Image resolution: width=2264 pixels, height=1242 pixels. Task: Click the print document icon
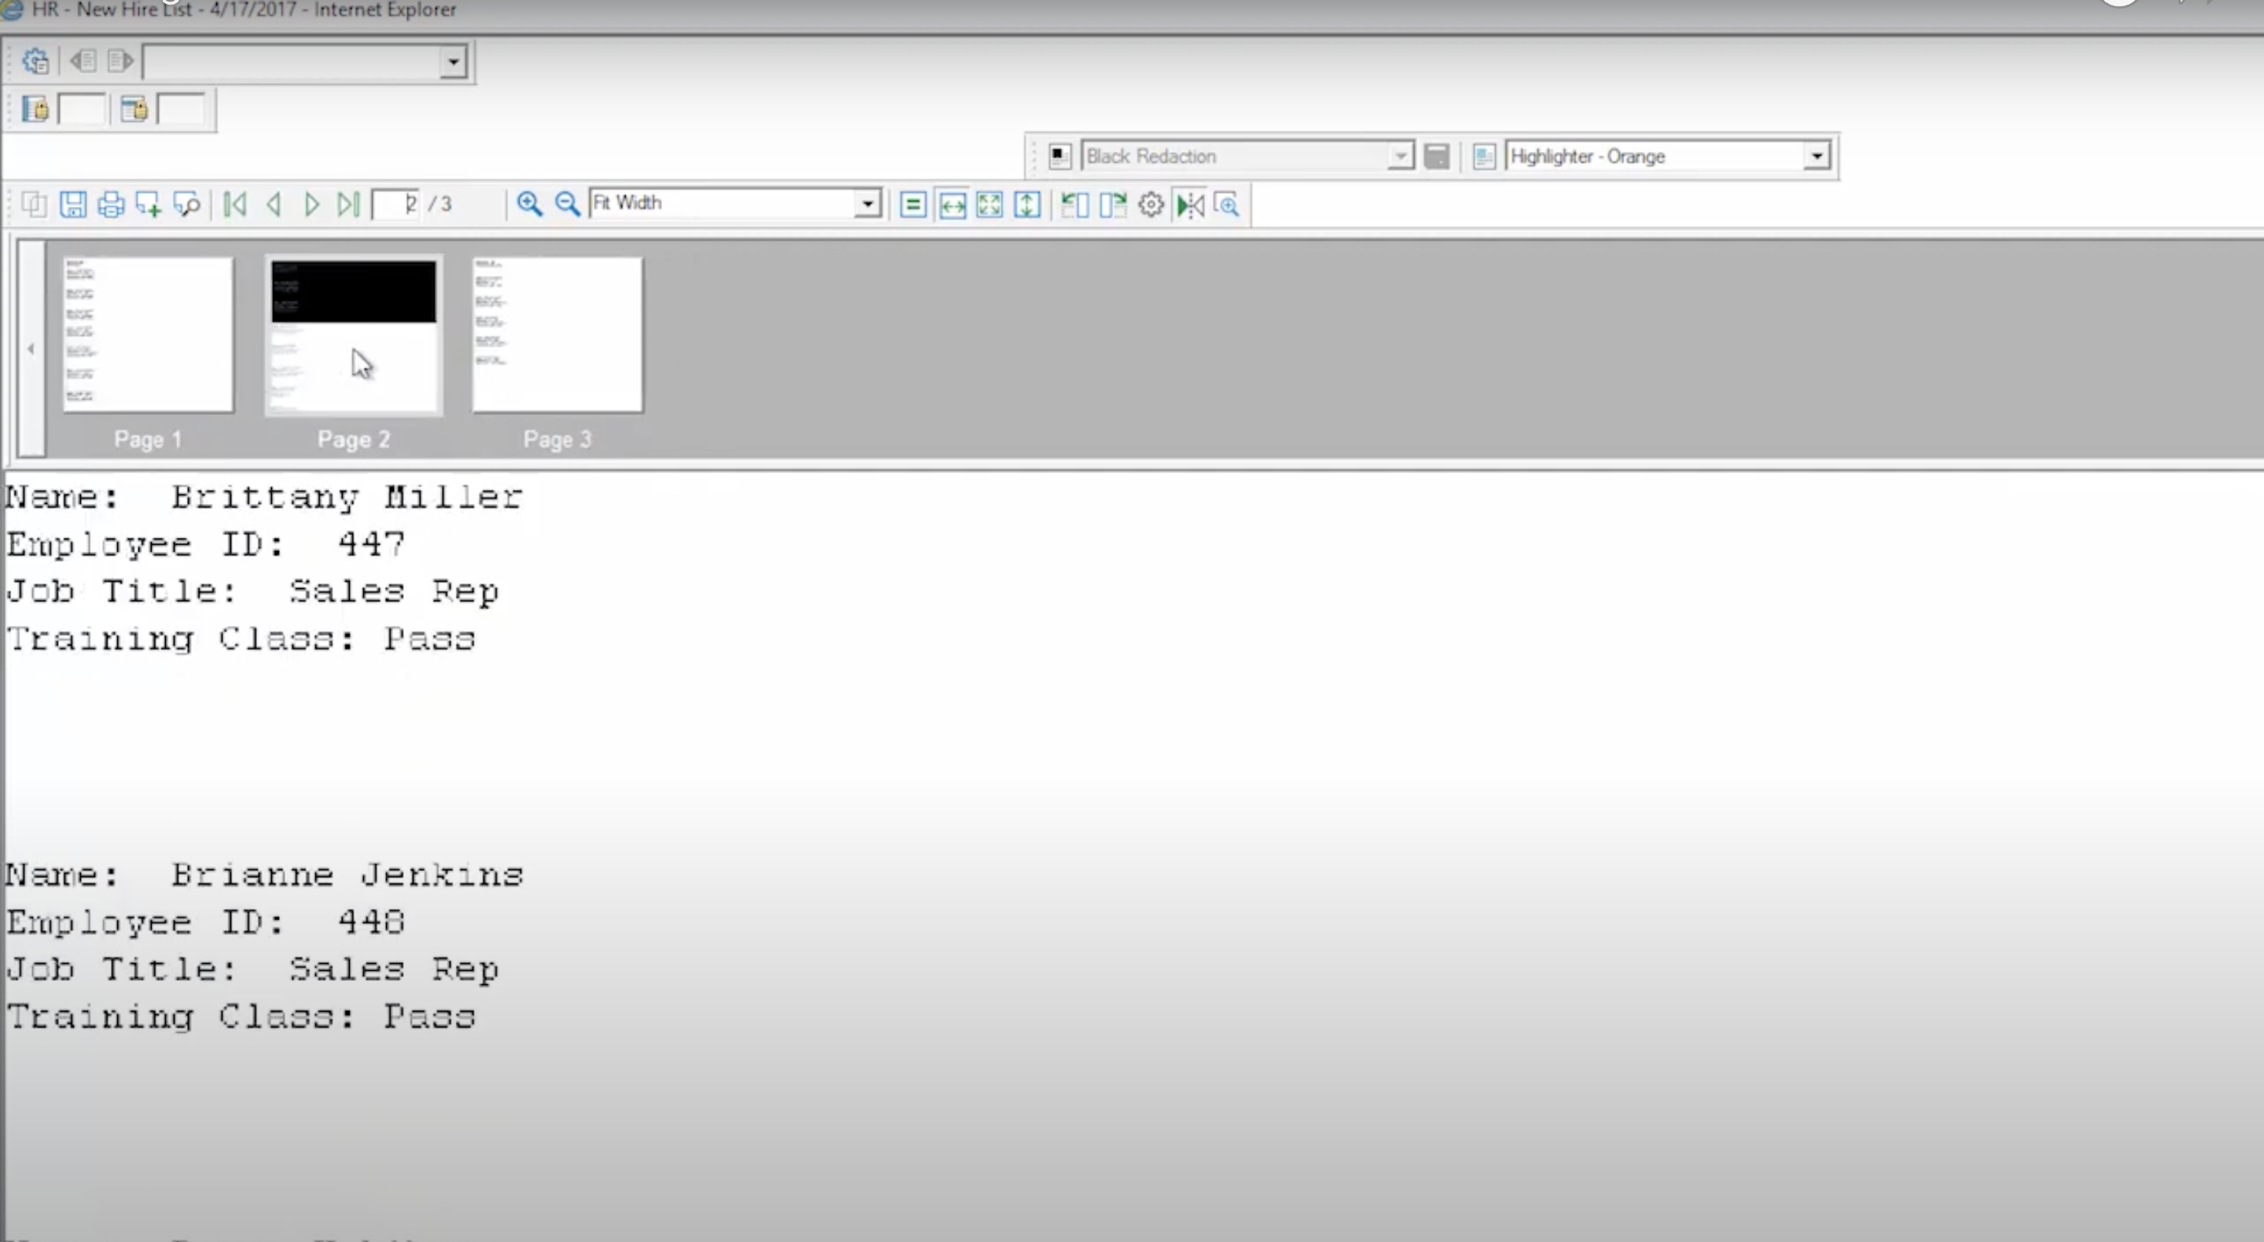click(x=110, y=204)
